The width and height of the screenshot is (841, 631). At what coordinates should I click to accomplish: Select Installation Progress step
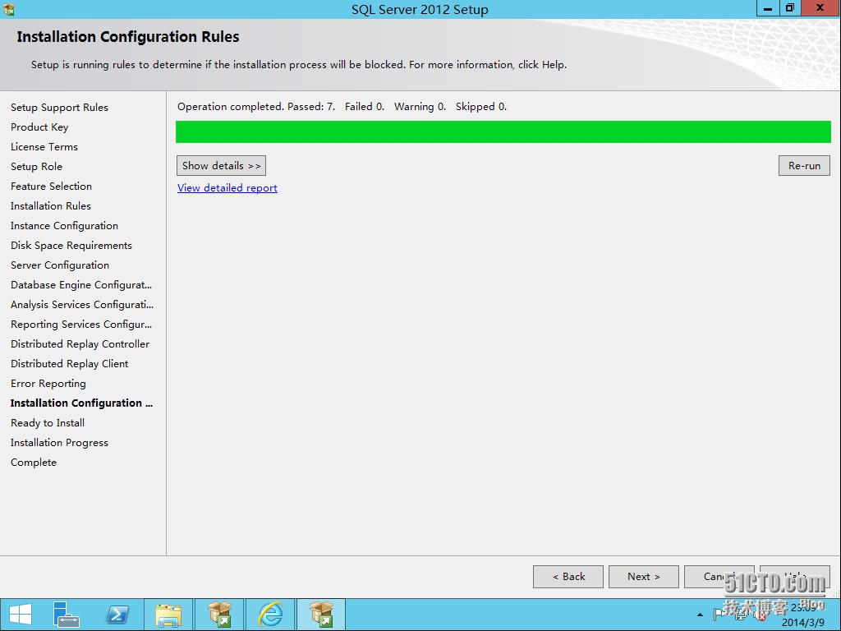click(x=59, y=443)
